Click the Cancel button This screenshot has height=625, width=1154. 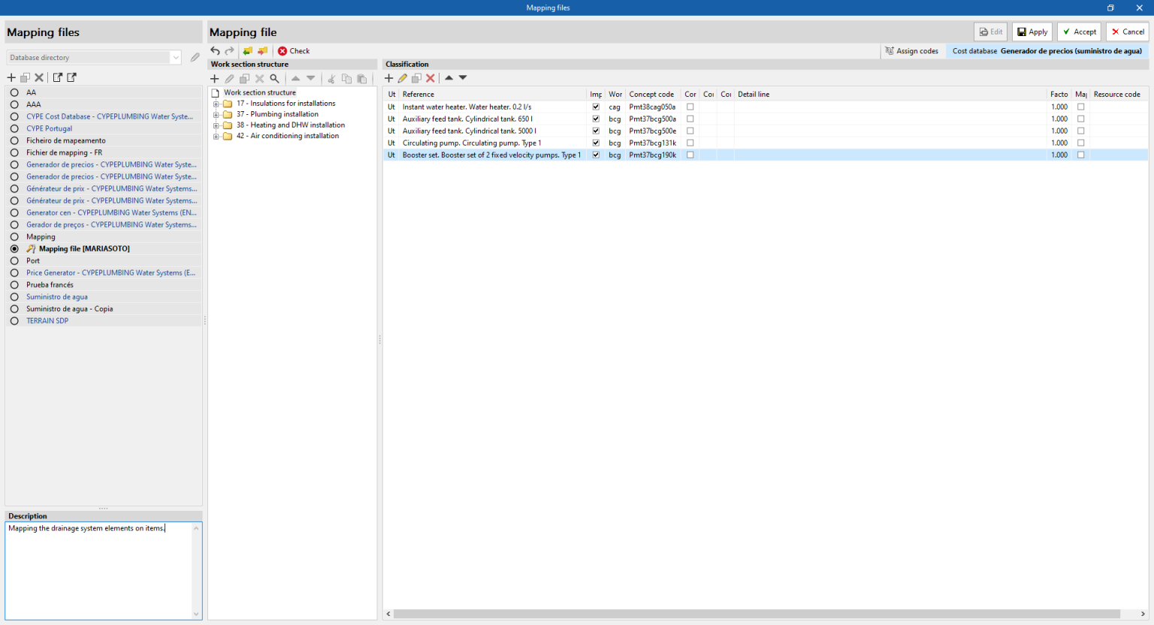[1127, 32]
